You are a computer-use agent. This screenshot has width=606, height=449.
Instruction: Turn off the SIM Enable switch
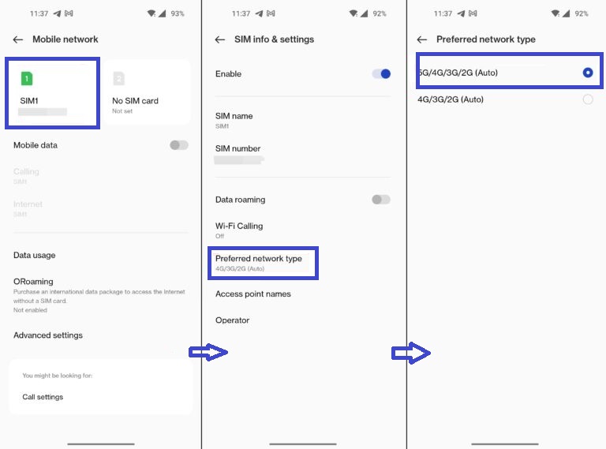click(x=381, y=74)
